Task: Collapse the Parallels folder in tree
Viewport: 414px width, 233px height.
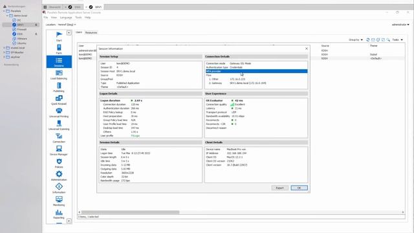Action: tap(5, 11)
